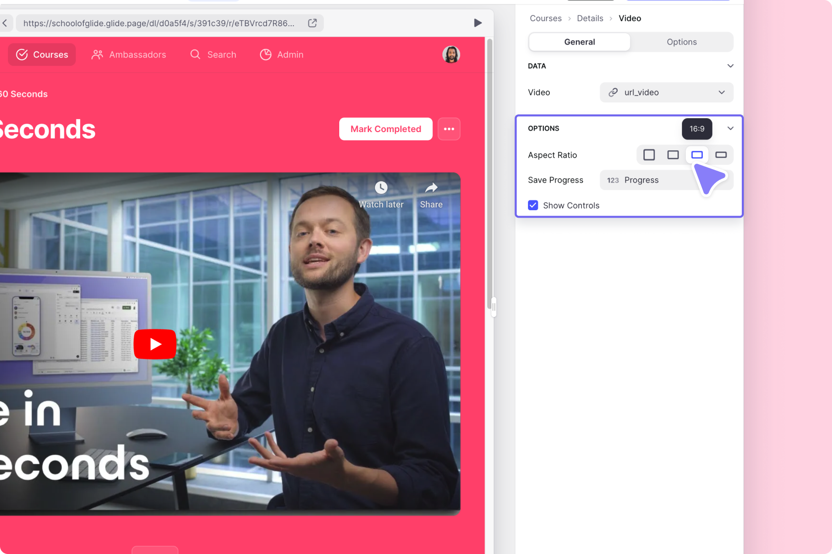Click the YouTube play button on video
Image resolution: width=832 pixels, height=554 pixels.
point(155,344)
